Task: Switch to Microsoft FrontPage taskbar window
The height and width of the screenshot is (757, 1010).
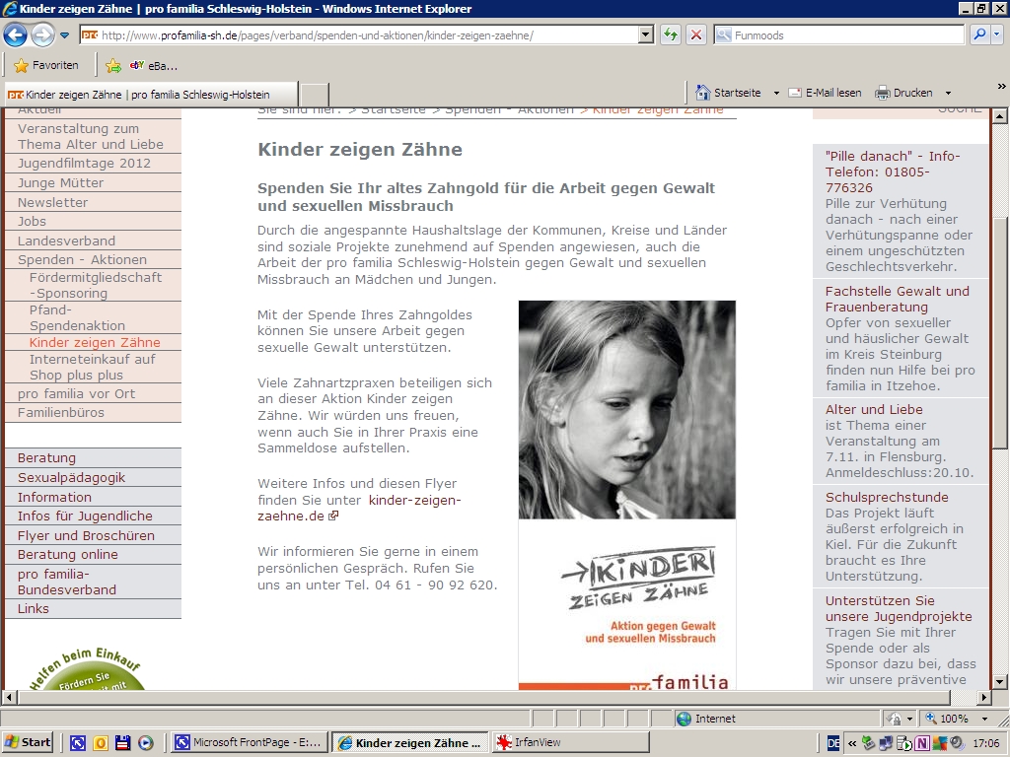Action: pos(250,742)
